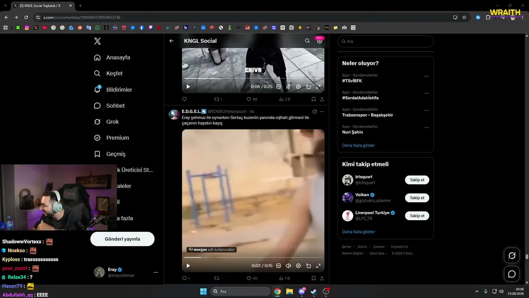Screen dimensions: 529x298
Task: Follow Volkan with Takip et
Action: click(417, 198)
